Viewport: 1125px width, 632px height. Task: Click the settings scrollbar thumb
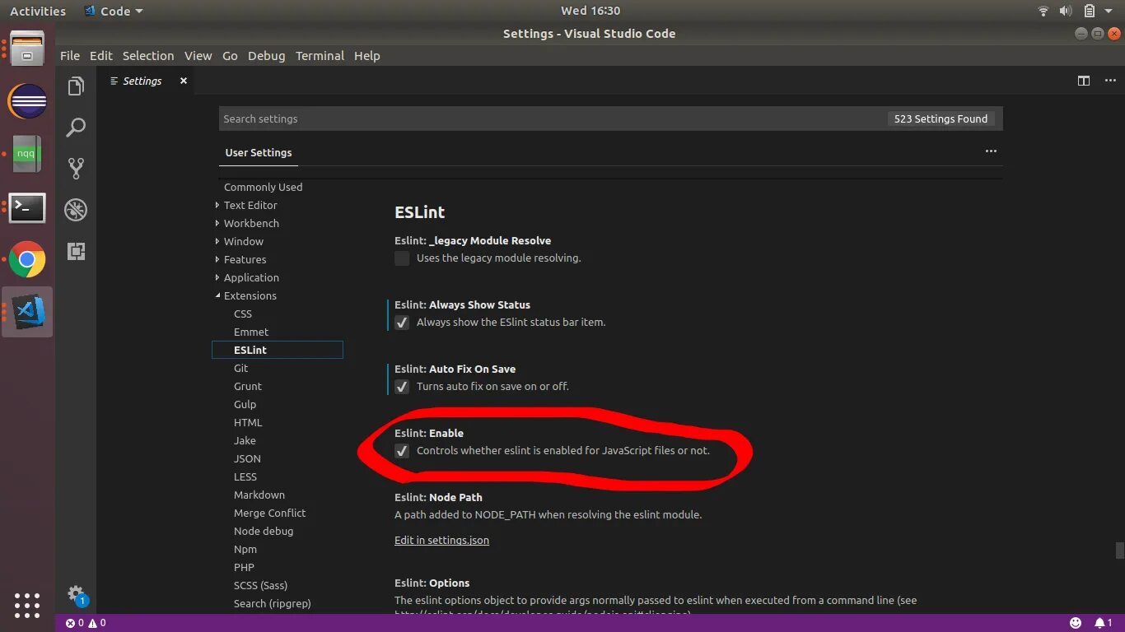(x=1118, y=550)
